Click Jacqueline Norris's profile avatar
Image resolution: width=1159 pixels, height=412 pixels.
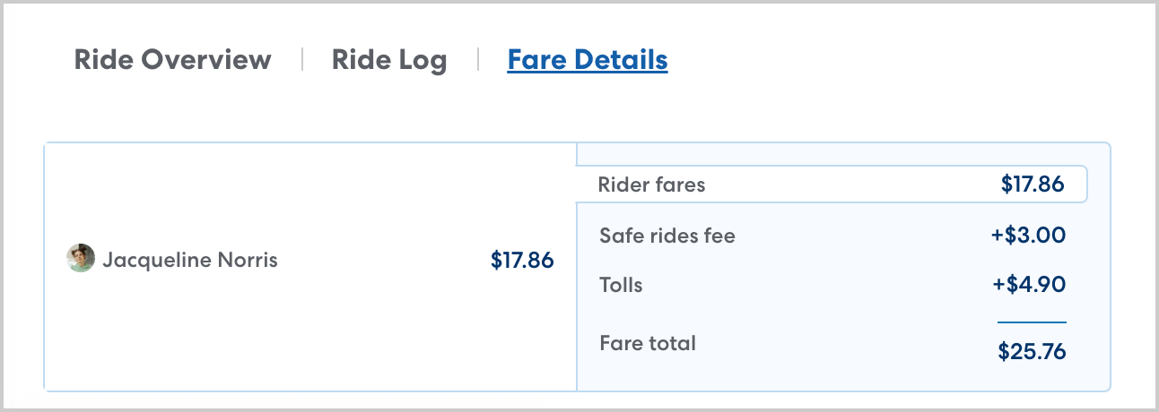pyautogui.click(x=81, y=259)
